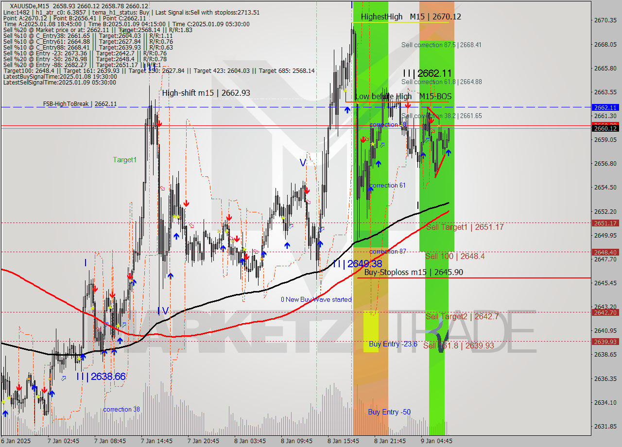
Task: Click the 2634.10 price scale value
Action: pyautogui.click(x=605, y=402)
